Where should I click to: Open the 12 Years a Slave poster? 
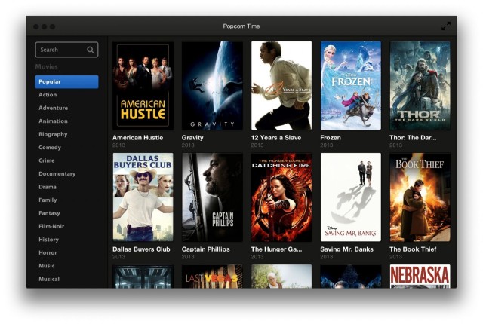281,85
